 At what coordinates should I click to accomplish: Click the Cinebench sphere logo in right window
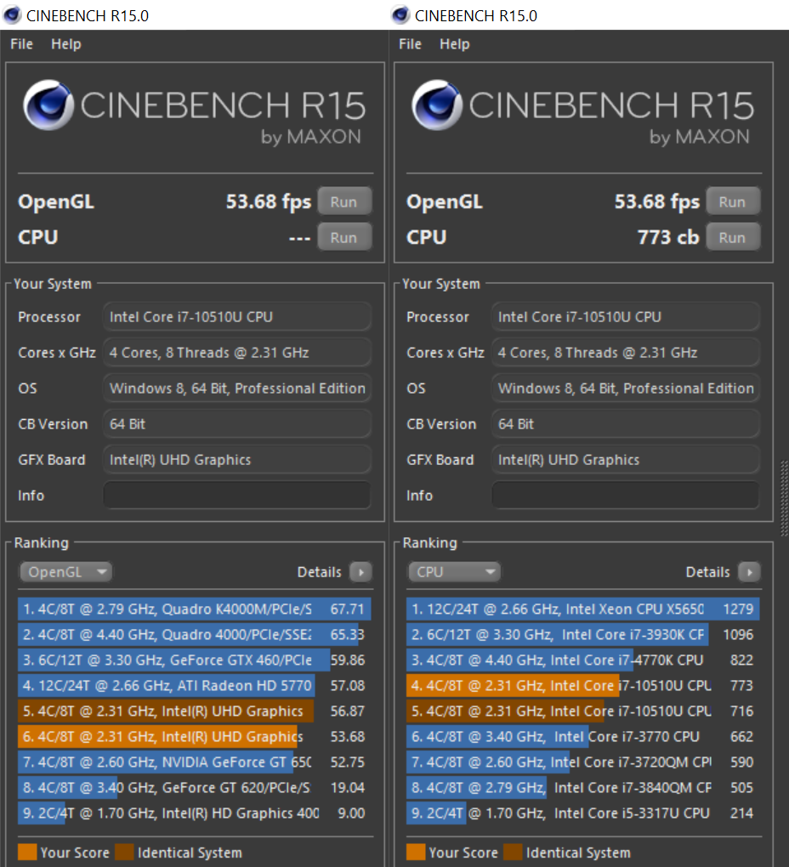pos(437,105)
